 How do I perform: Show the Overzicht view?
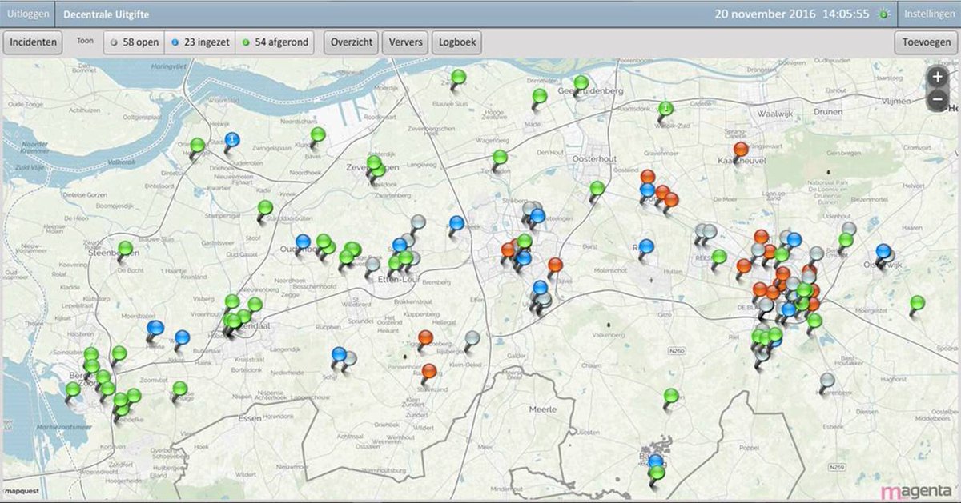point(352,42)
